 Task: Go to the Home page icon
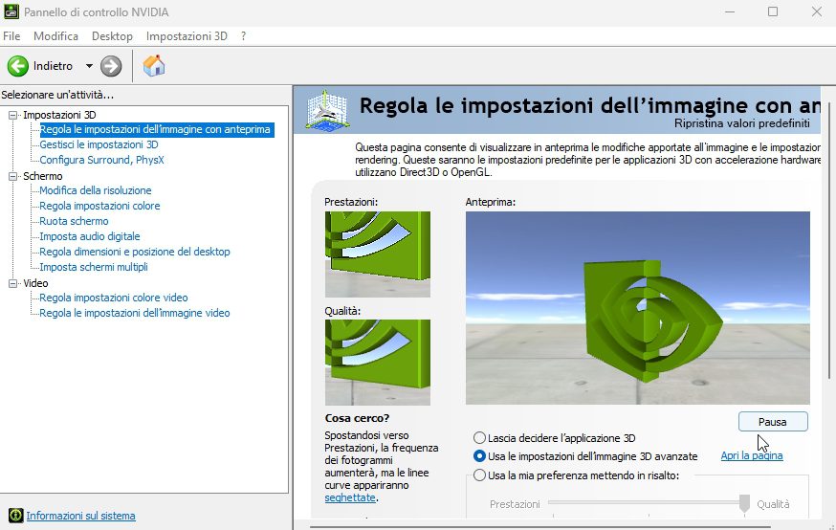click(154, 66)
